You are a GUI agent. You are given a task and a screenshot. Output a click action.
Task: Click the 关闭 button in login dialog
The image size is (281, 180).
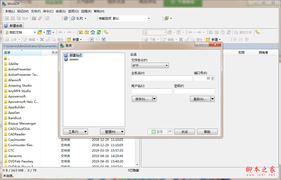184,132
